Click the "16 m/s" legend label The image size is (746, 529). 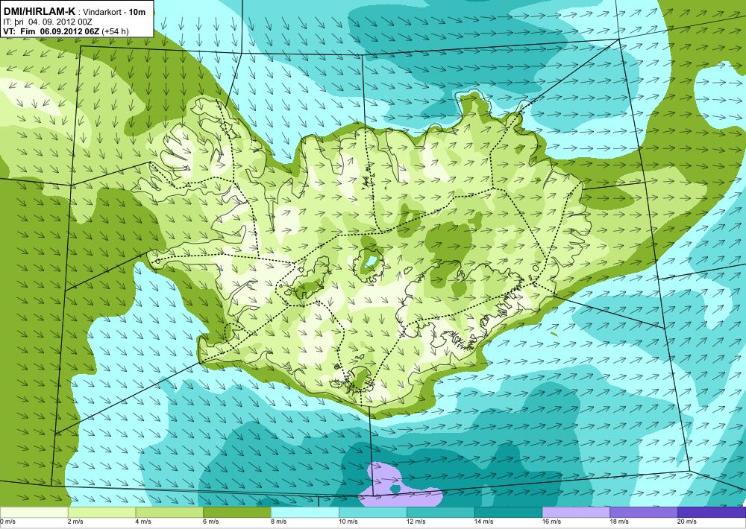551,522
